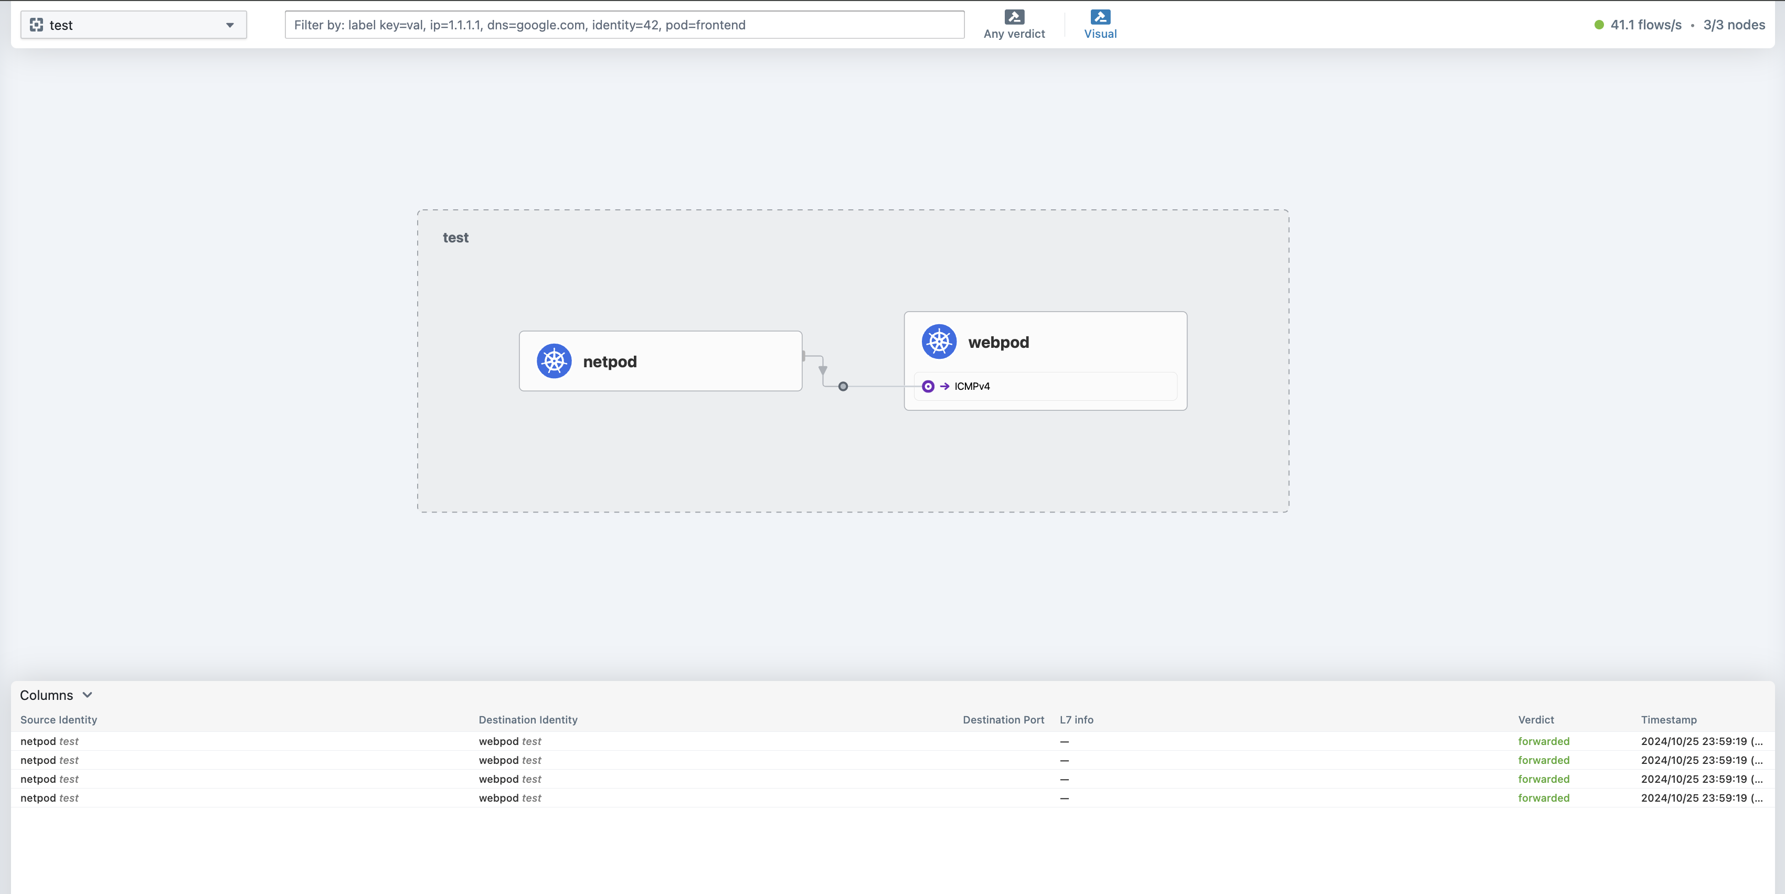Open the test namespace dropdown arrow
Image resolution: width=1785 pixels, height=894 pixels.
(x=229, y=25)
